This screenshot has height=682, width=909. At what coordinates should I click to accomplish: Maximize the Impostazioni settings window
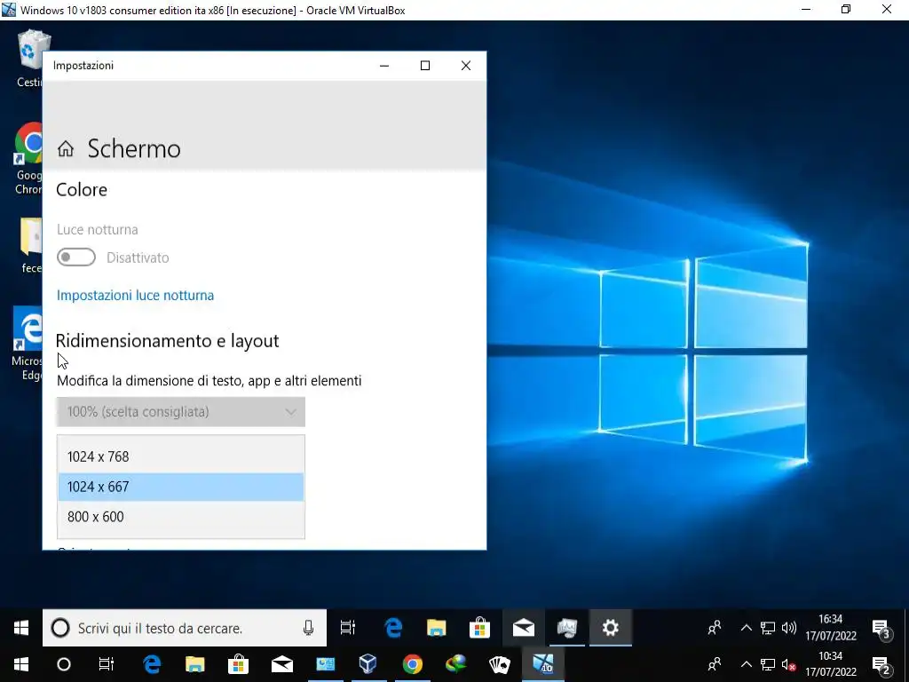coord(425,66)
